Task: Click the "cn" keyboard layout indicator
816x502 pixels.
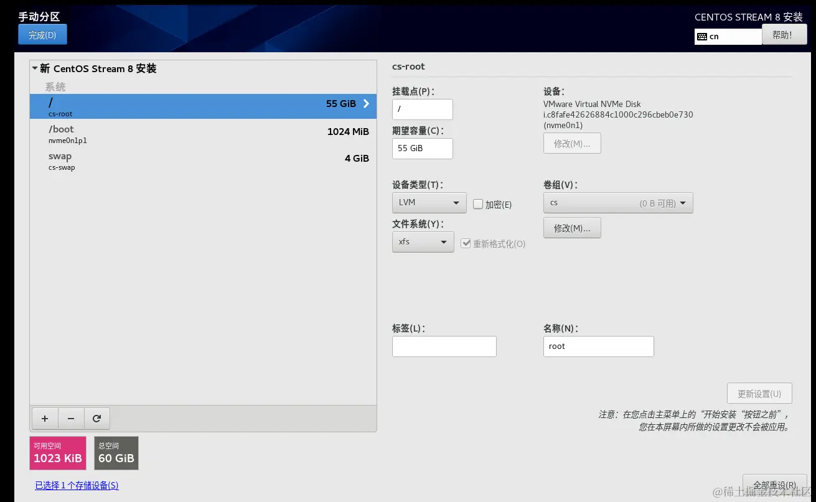Action: click(x=727, y=35)
